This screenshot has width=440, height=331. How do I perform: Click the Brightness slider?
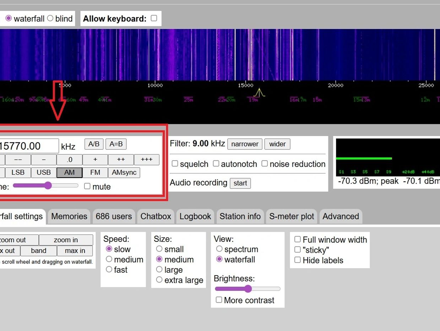coord(248,289)
